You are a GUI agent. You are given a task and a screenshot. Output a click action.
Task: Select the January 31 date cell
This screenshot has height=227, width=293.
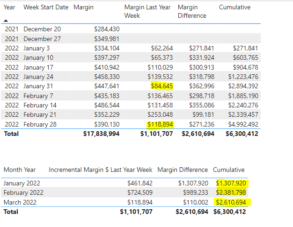(x=38, y=86)
